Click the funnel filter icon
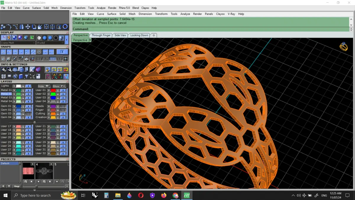355x200 pixels. [x=26, y=76]
